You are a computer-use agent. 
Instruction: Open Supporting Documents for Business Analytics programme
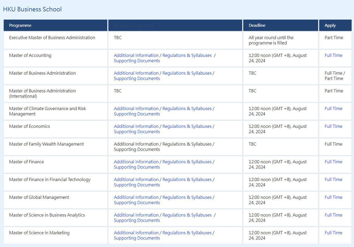(137, 221)
